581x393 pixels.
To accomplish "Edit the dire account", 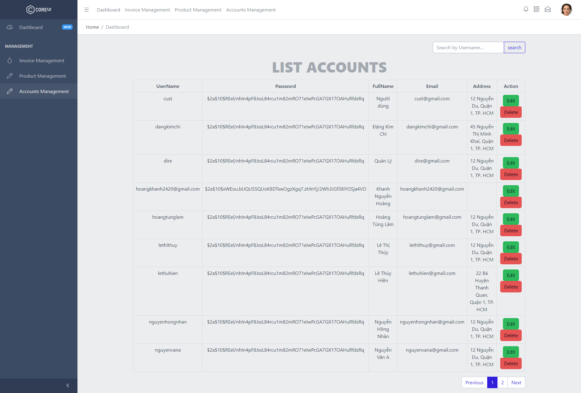I will tap(511, 163).
